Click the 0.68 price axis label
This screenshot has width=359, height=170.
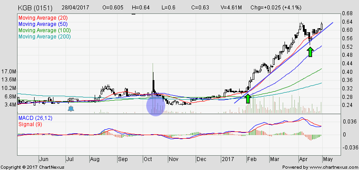pyautogui.click(x=347, y=13)
